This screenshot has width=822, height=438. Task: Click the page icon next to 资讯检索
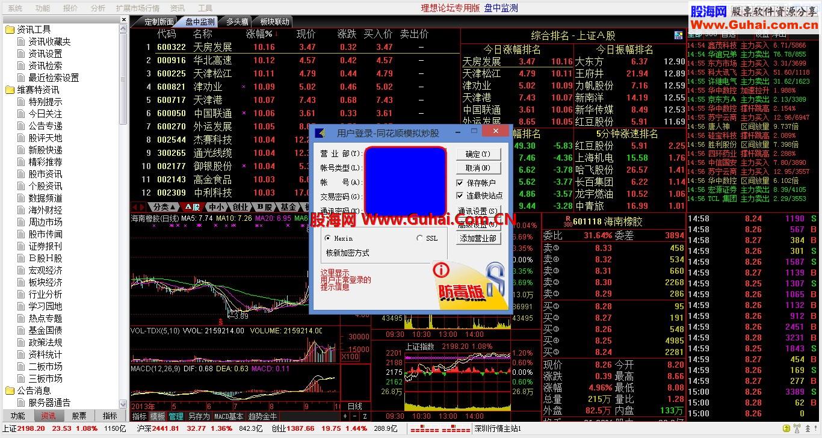(22, 66)
